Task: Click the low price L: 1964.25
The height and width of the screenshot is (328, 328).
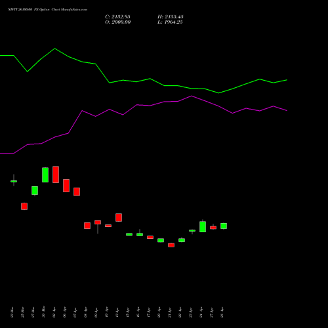Action: pos(170,22)
